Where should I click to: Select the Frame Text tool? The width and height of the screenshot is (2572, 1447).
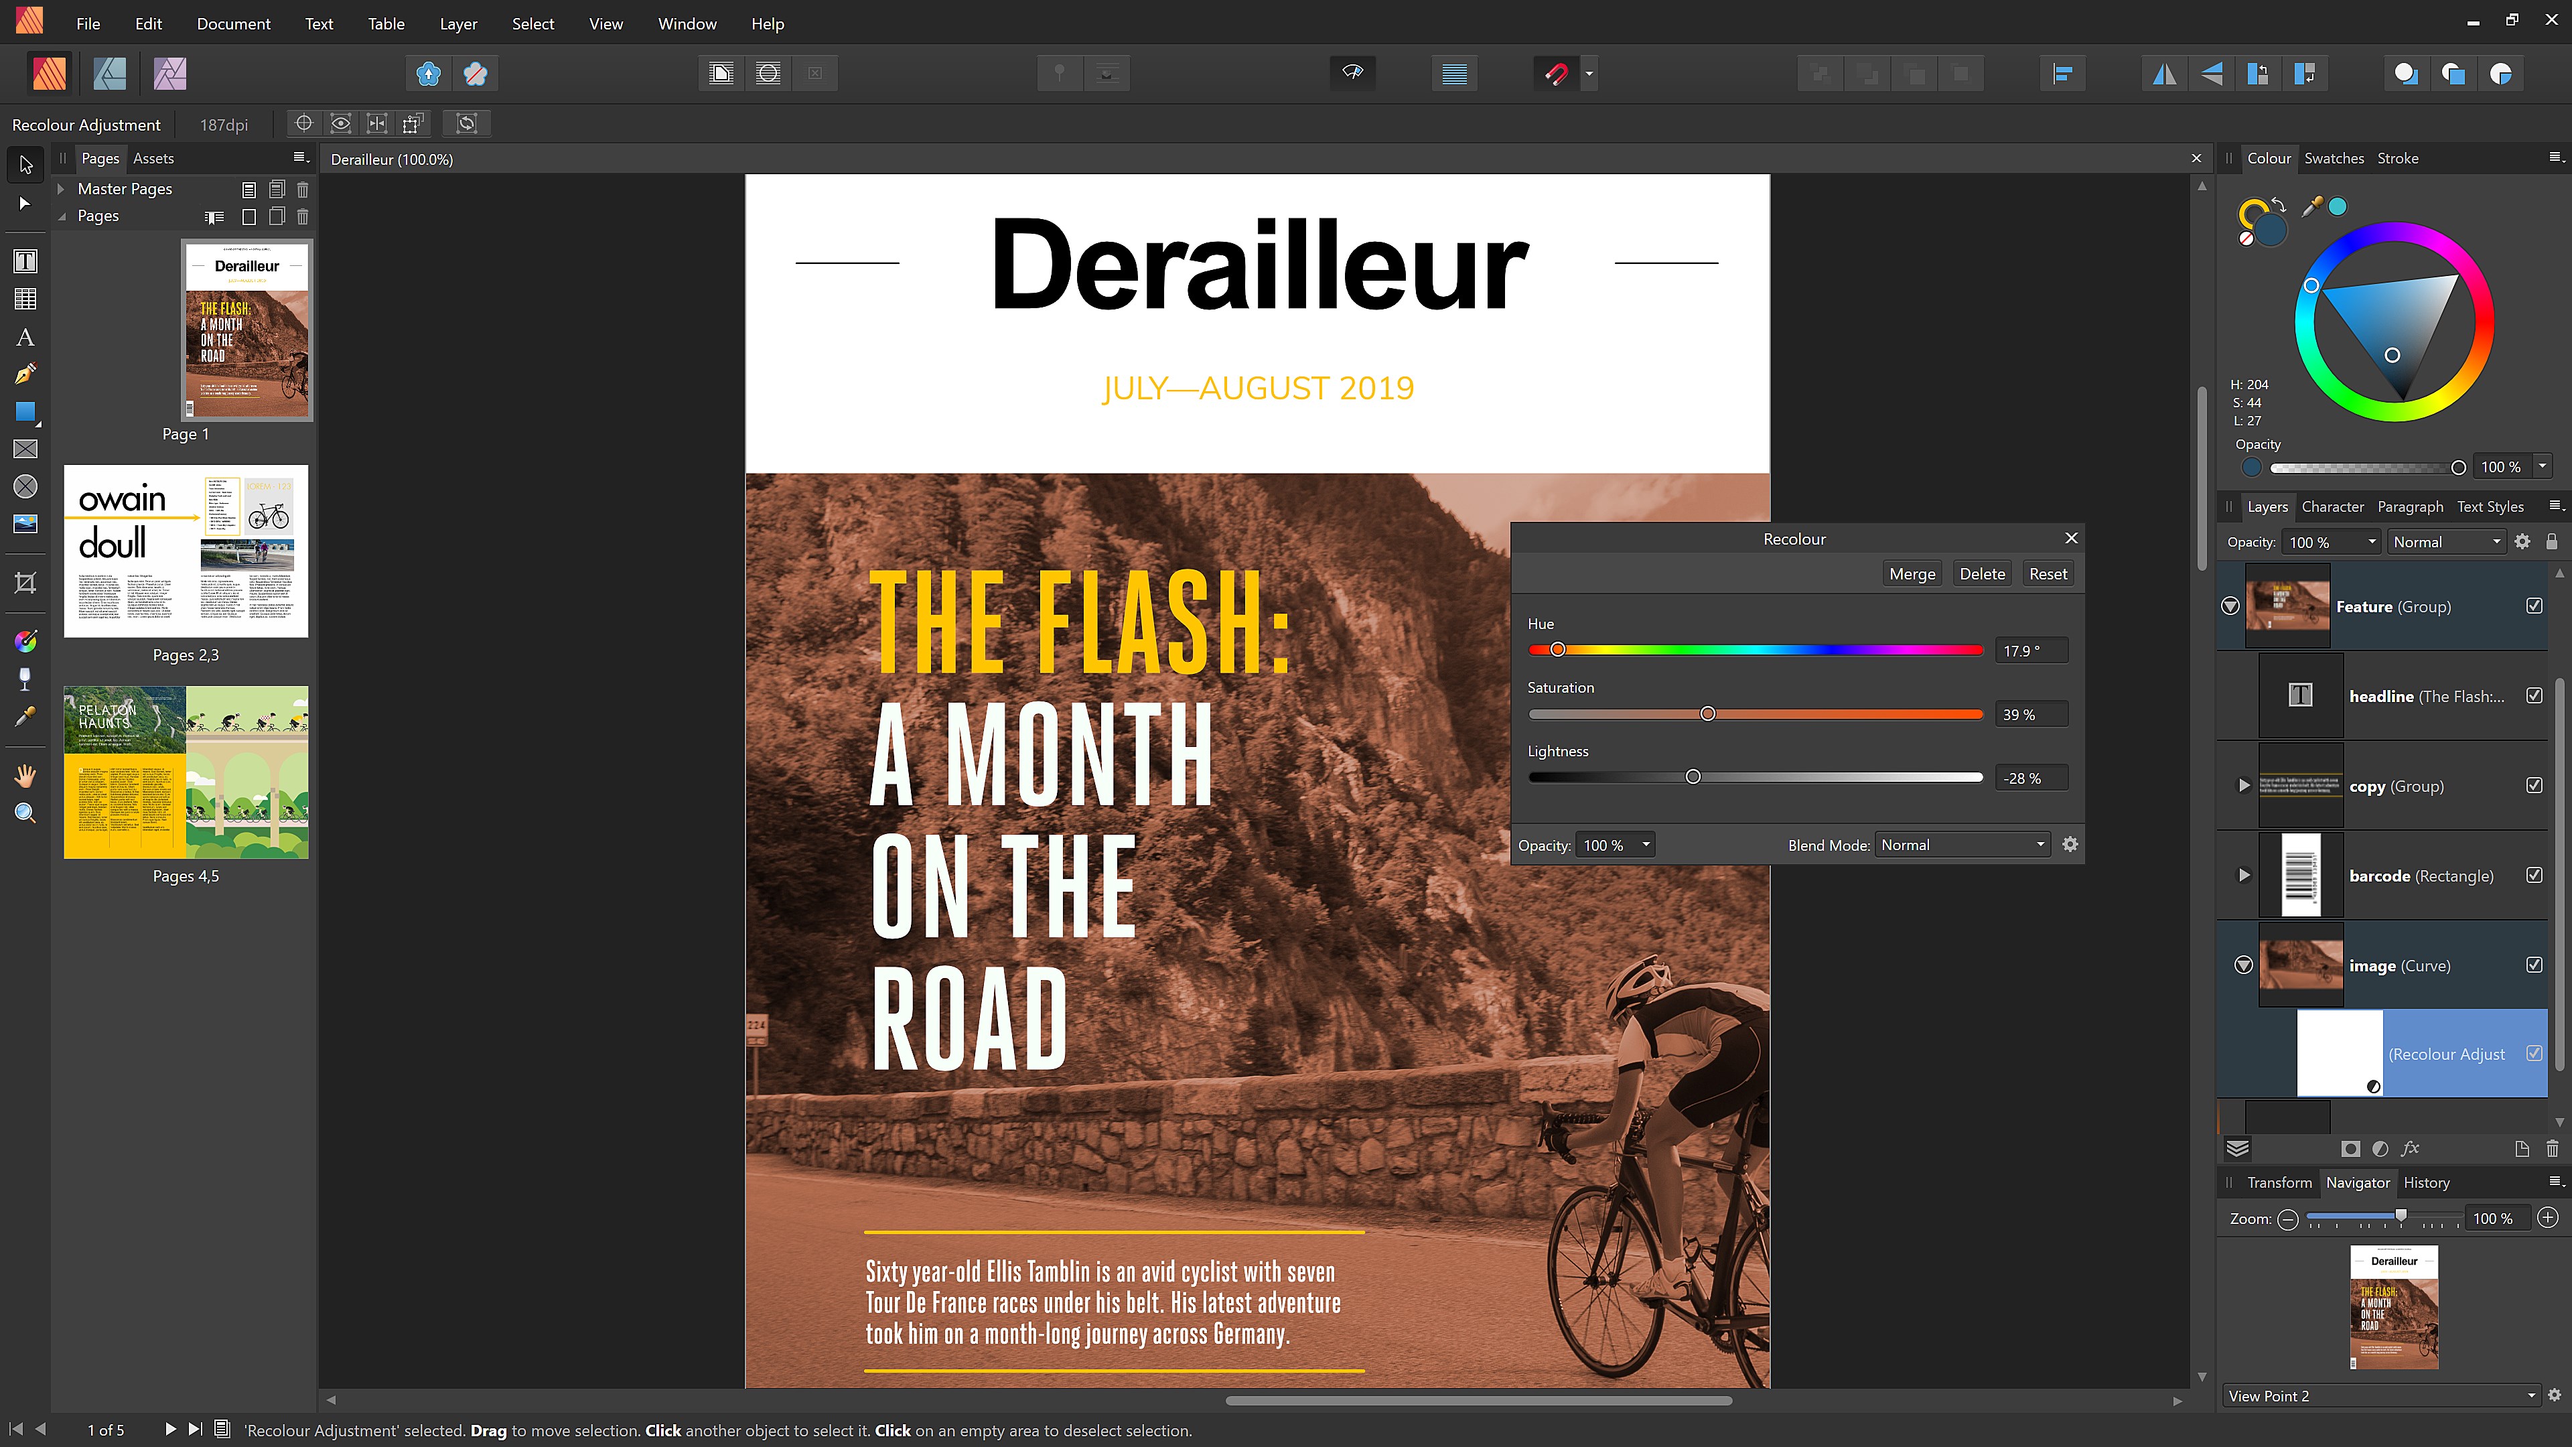coord(25,262)
